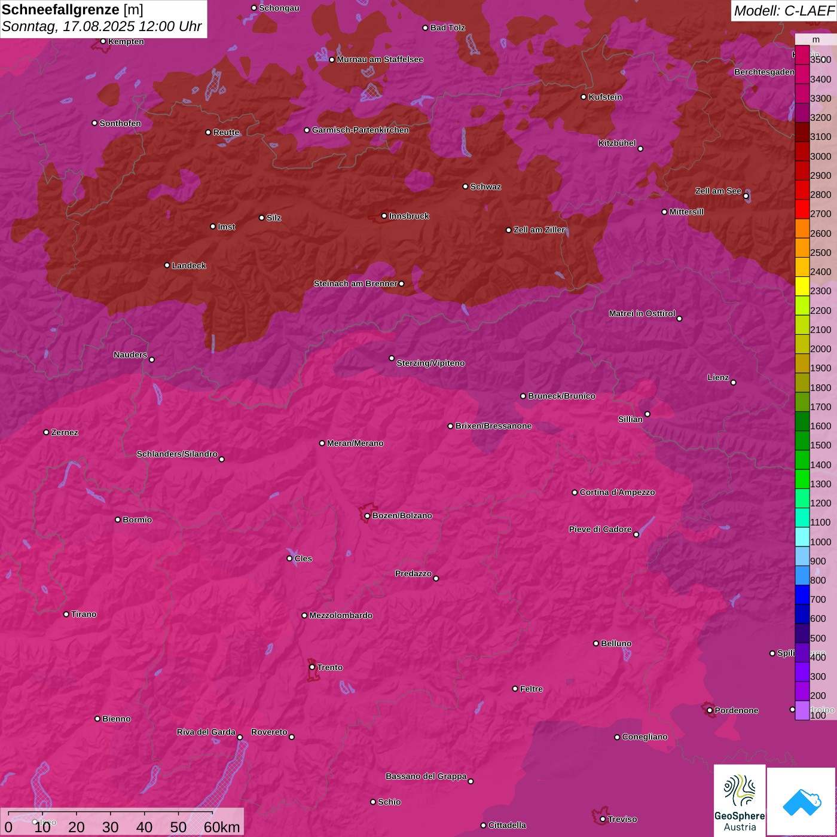Click the lavender legend swatch above 100
837x837 pixels.
point(802,710)
